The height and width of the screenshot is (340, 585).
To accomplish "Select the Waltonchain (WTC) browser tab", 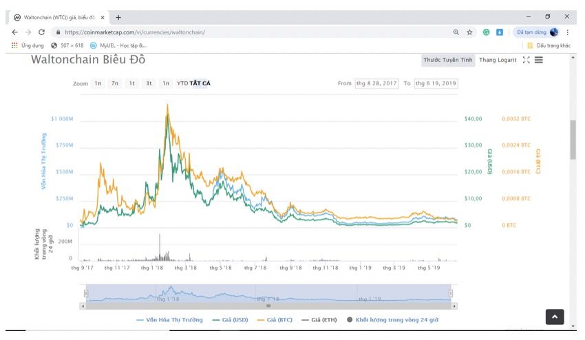I will [59, 17].
